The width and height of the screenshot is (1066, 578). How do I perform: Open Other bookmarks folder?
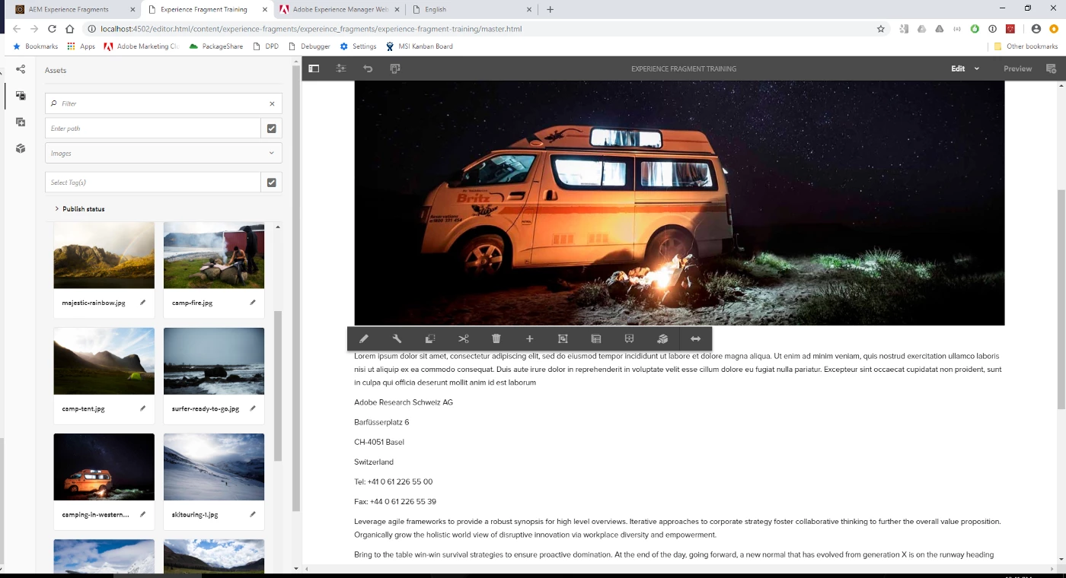[x=1026, y=46]
